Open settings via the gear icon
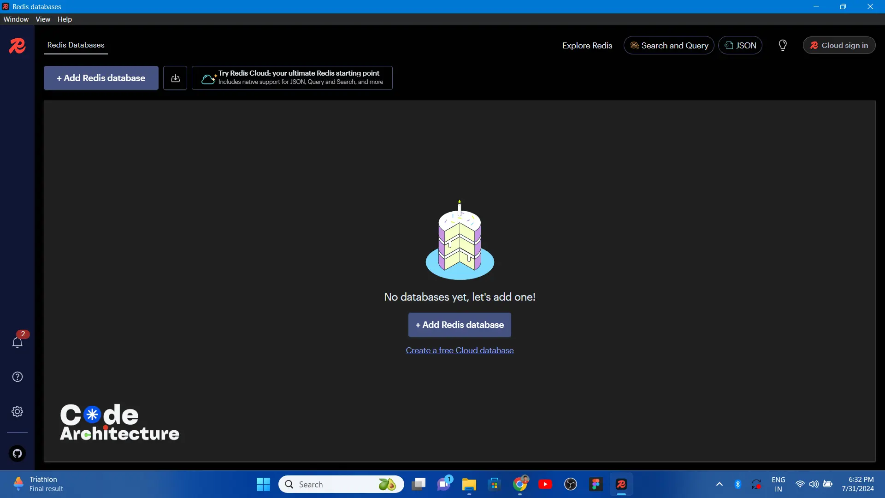This screenshot has width=885, height=498. coord(17,411)
